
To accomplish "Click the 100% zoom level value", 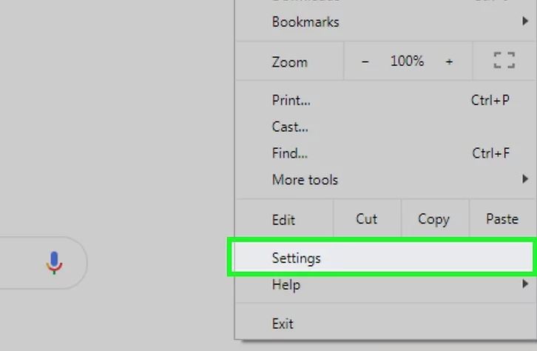I will tap(407, 61).
